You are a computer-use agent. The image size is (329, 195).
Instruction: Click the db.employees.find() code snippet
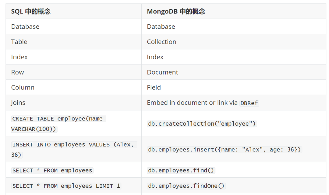coord(181,170)
